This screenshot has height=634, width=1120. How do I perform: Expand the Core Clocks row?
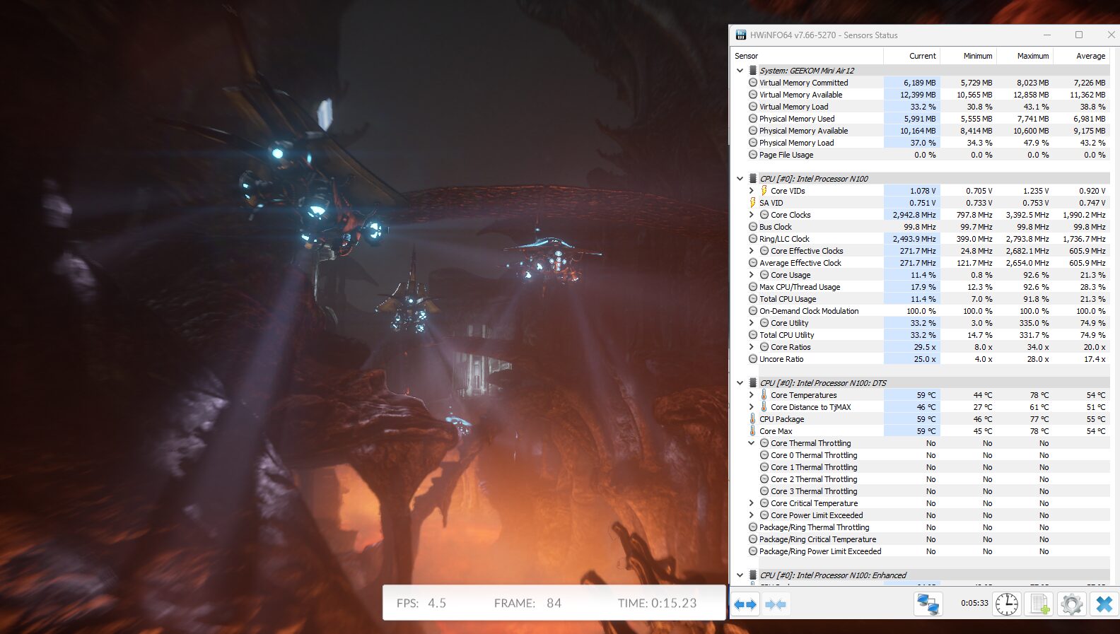pos(751,215)
